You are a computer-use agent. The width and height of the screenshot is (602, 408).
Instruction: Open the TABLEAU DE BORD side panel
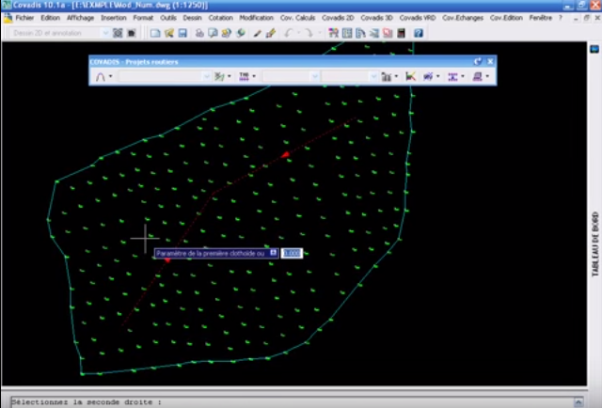[595, 243]
